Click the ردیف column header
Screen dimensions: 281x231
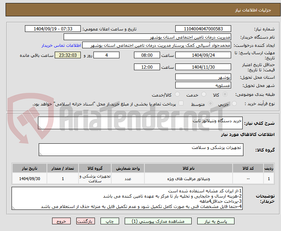(269, 168)
